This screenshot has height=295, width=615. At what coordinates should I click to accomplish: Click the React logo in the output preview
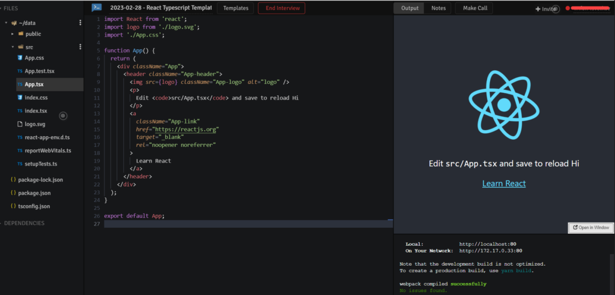504,105
